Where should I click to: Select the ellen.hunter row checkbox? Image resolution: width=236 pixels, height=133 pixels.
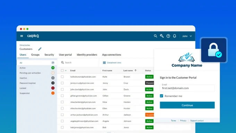(62, 108)
